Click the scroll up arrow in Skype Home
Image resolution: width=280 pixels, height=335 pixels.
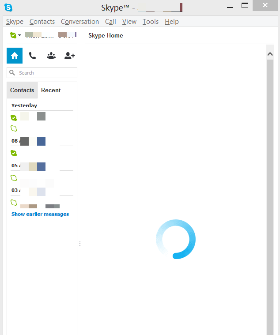(x=270, y=54)
